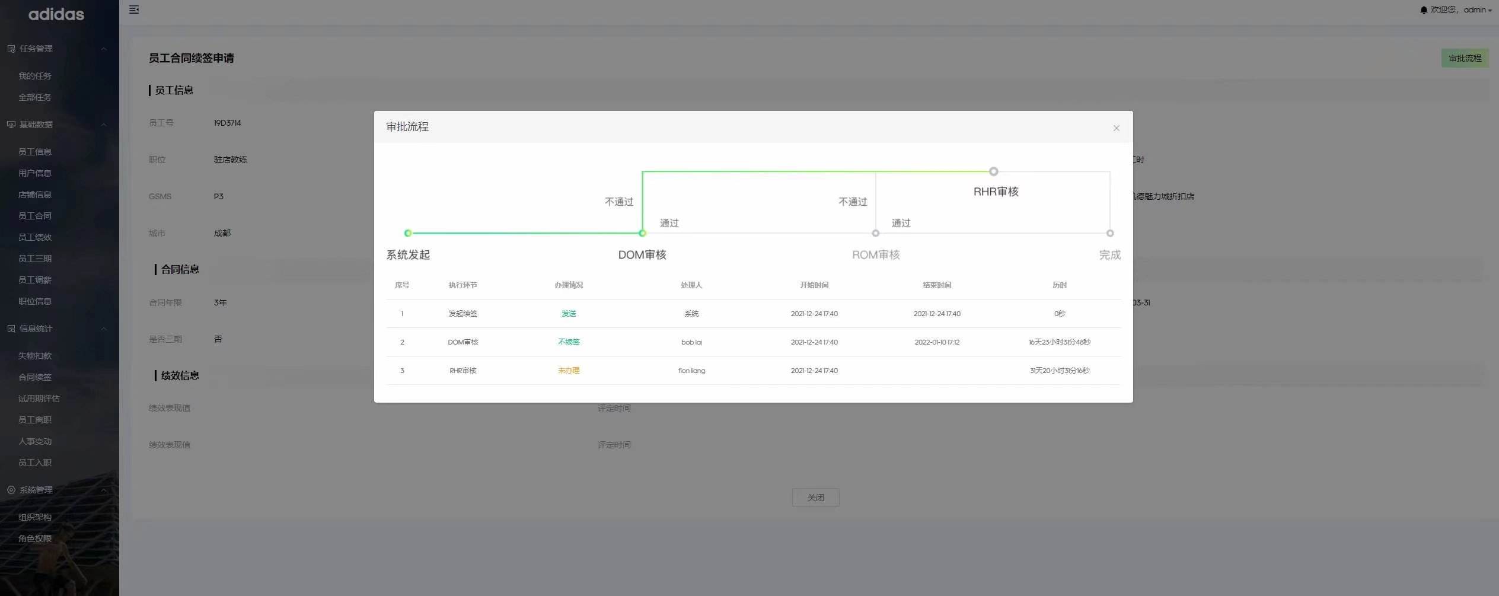Close the 审批流程 dialog with X
Image resolution: width=1499 pixels, height=596 pixels.
point(1116,128)
